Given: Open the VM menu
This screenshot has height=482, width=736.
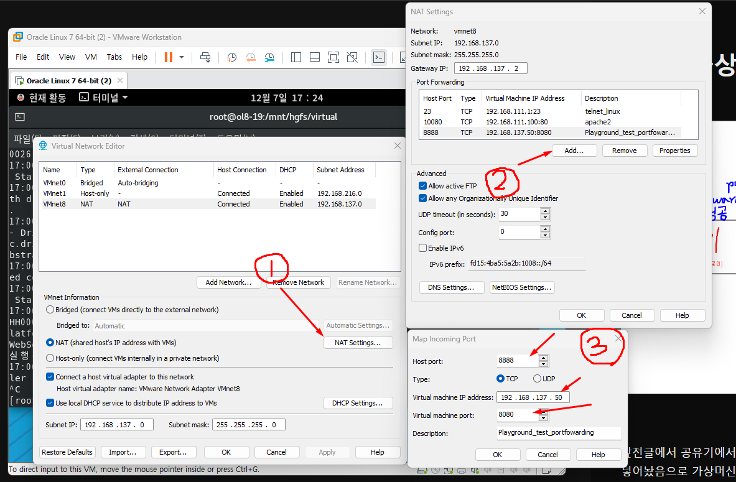Looking at the screenshot, I should (91, 57).
